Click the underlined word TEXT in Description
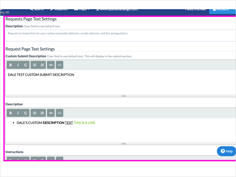This screenshot has width=236, height=177. click(69, 123)
